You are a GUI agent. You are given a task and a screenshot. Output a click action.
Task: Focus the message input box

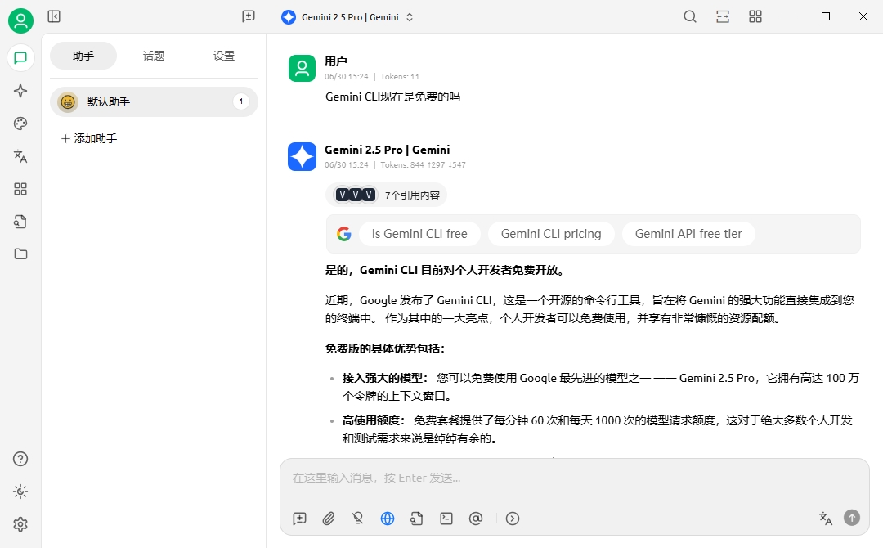point(575,478)
